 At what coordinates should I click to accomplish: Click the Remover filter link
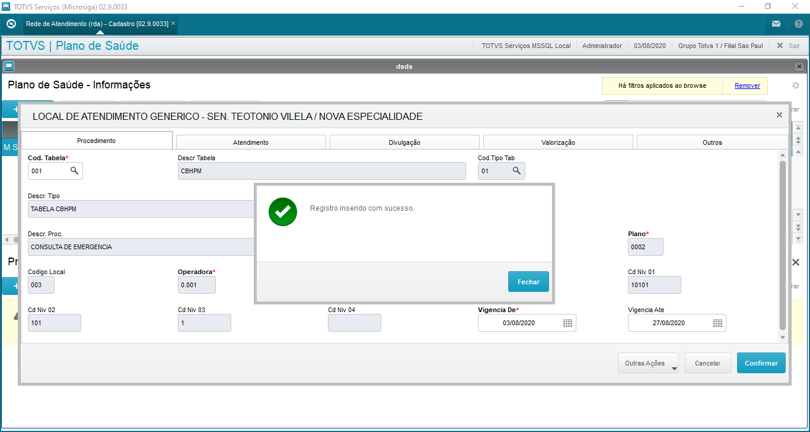pyautogui.click(x=747, y=85)
